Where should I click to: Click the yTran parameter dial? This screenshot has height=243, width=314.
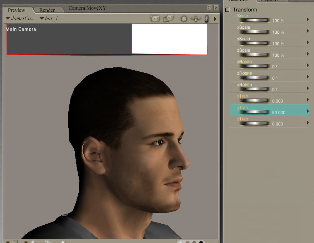tap(255, 112)
